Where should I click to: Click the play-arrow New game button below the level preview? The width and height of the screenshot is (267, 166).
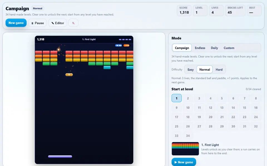coord(184,162)
